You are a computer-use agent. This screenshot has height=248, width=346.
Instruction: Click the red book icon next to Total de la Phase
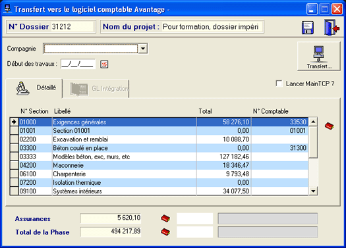(x=165, y=232)
